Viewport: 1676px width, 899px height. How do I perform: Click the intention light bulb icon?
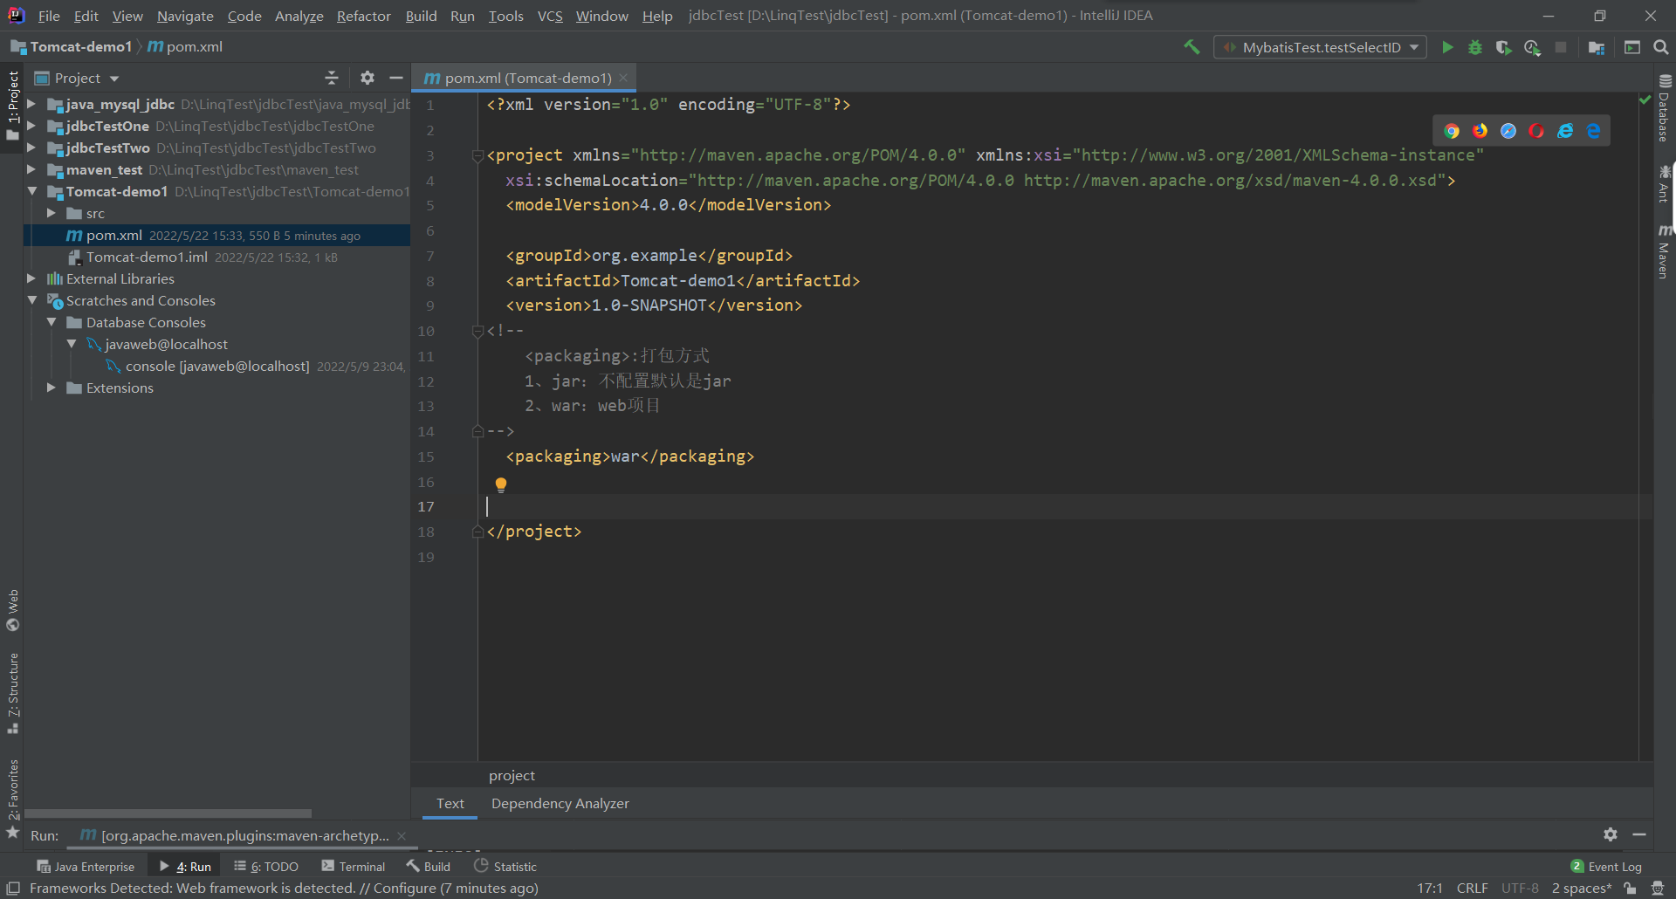pos(501,484)
